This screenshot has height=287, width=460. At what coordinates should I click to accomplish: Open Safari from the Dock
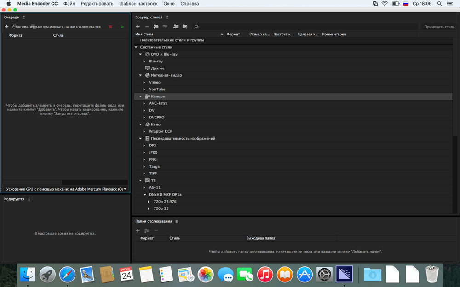67,275
